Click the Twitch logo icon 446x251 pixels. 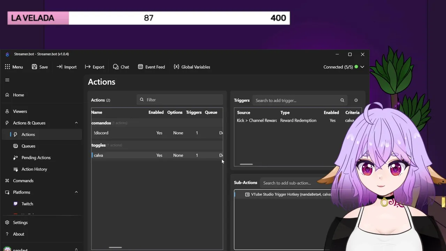(15, 204)
